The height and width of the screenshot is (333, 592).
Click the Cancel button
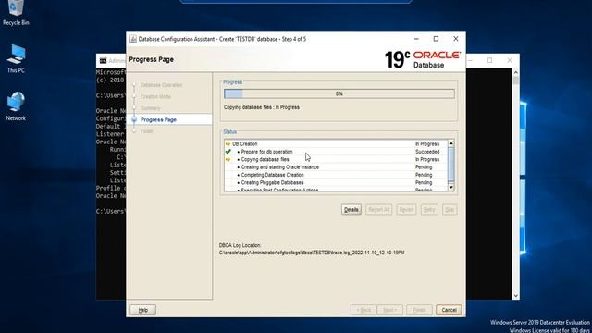(449, 310)
